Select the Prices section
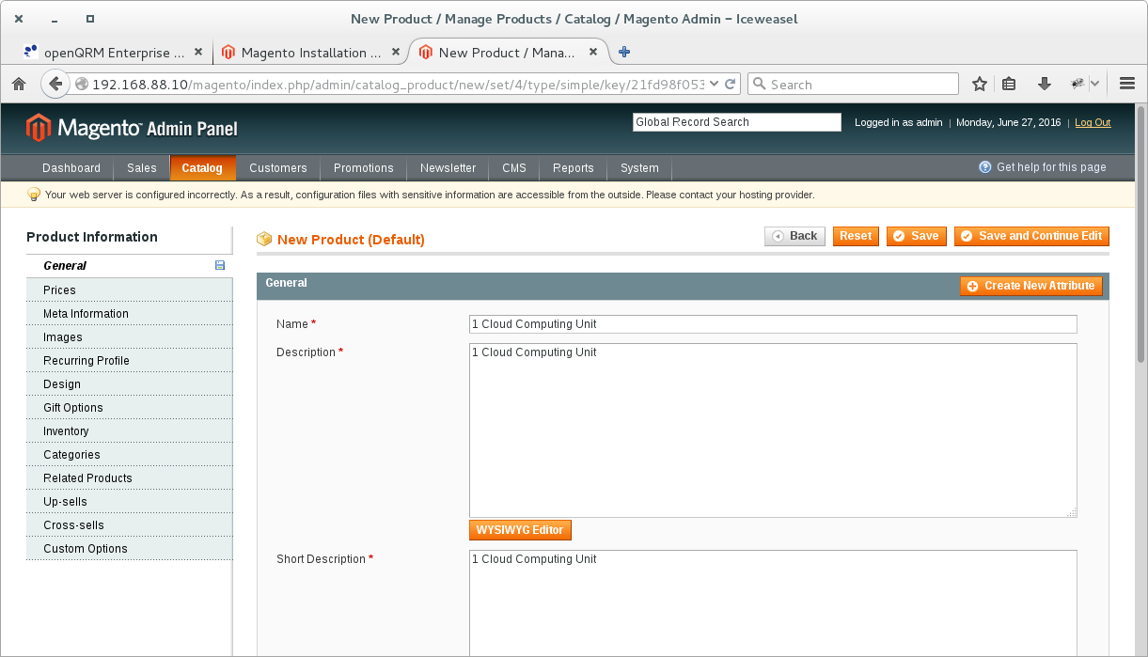This screenshot has height=657, width=1148. pos(129,290)
